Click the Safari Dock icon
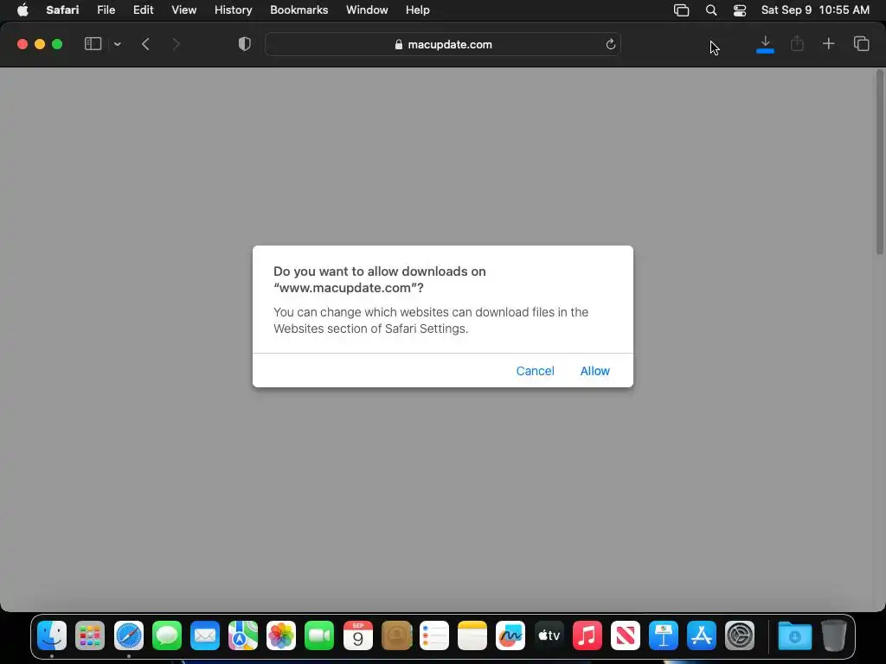The height and width of the screenshot is (664, 886). 129,635
